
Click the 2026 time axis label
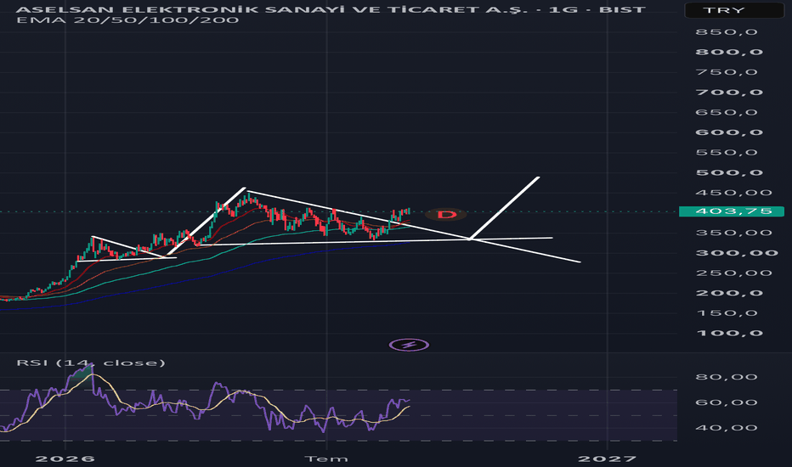click(x=65, y=459)
